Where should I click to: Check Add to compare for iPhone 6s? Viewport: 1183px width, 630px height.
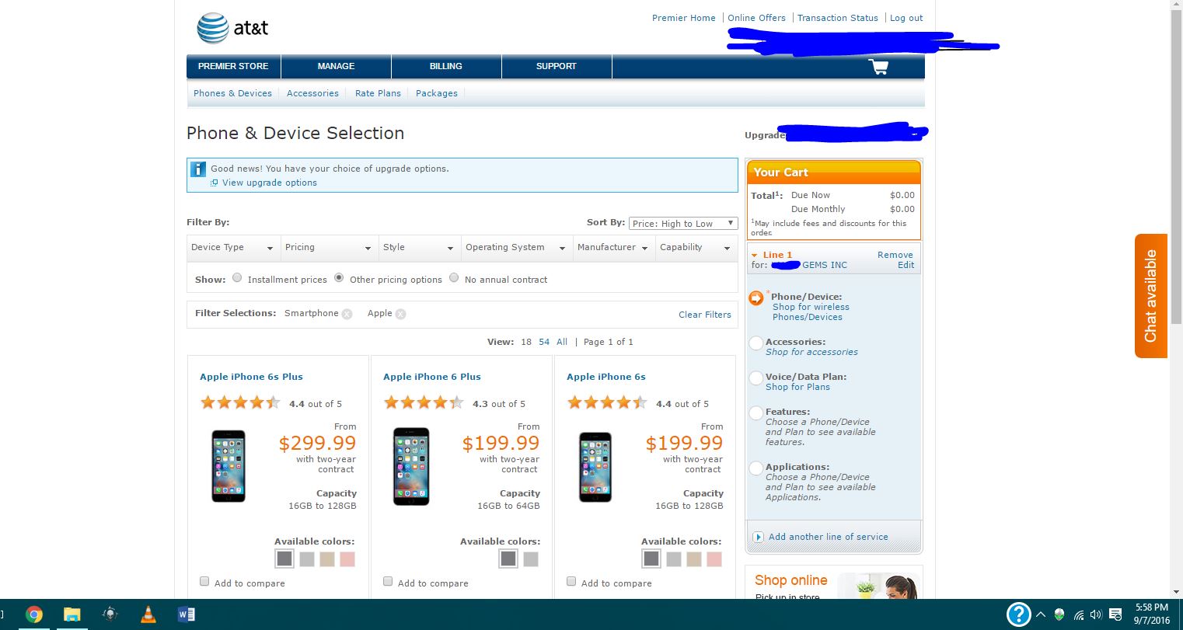[x=571, y=581]
